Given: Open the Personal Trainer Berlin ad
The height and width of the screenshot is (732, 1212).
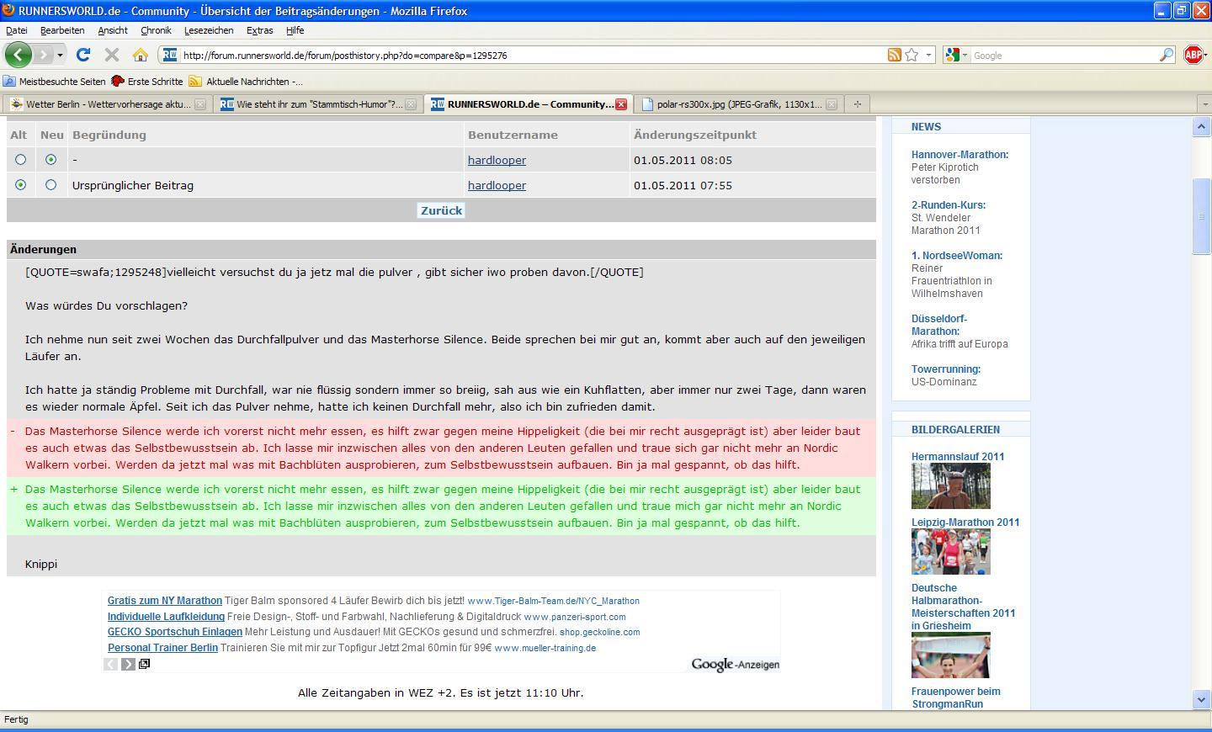Looking at the screenshot, I should tap(162, 648).
